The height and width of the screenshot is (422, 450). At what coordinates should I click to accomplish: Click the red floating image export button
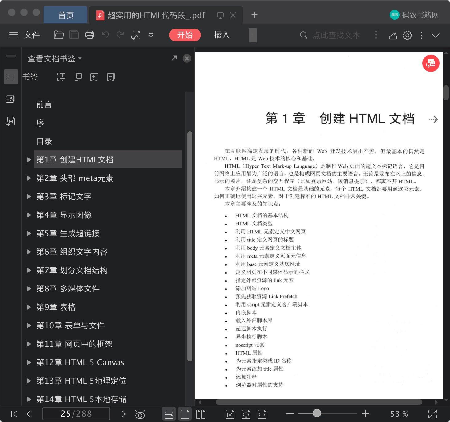(431, 63)
